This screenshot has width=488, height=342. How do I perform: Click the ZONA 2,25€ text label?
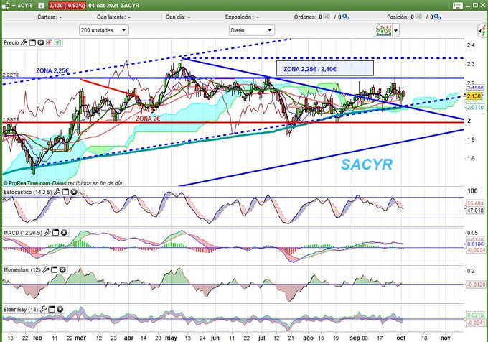(52, 70)
